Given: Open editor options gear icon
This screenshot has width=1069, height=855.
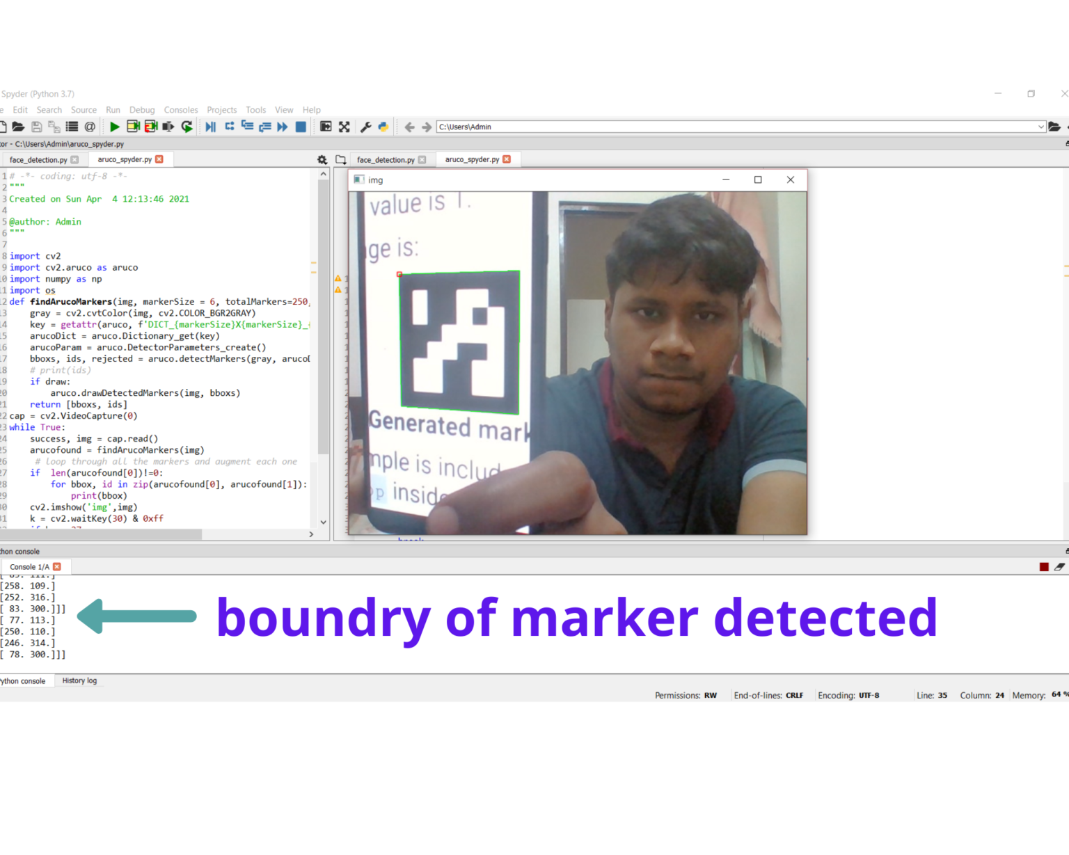Looking at the screenshot, I should click(x=322, y=160).
